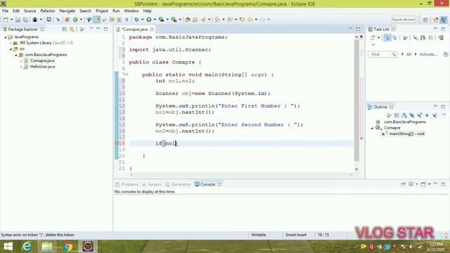Image resolution: width=450 pixels, height=253 pixels.
Task: Click Collapse All in the Outline toolbar
Action: point(397,115)
